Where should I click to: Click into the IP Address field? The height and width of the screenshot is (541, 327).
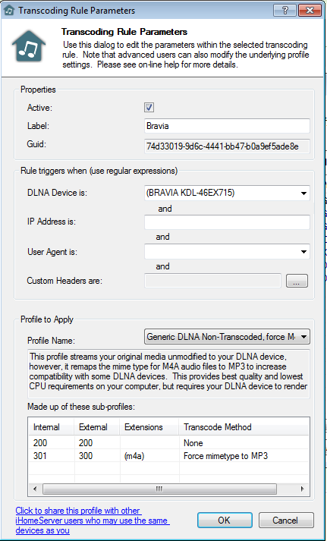(x=227, y=222)
